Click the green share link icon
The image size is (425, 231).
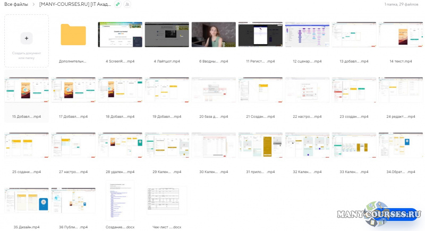[118, 4]
